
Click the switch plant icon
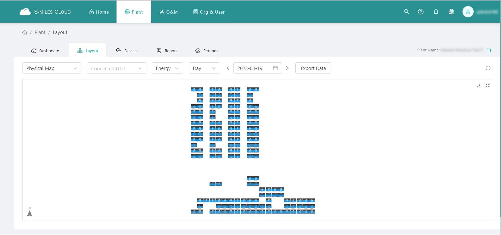coord(489,50)
